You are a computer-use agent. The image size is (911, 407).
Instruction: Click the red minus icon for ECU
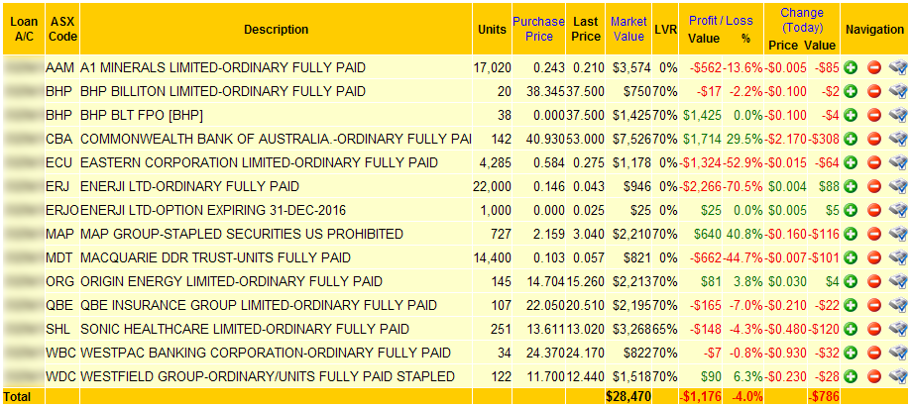coord(874,163)
